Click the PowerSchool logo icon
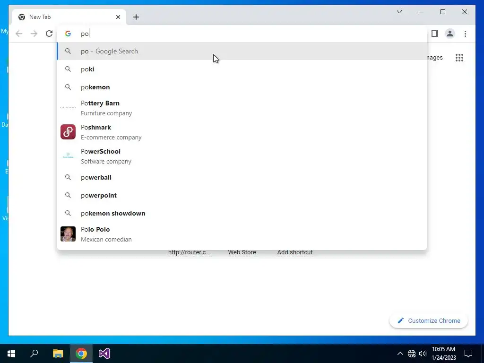Viewport: 484px width, 363px height. tap(68, 156)
